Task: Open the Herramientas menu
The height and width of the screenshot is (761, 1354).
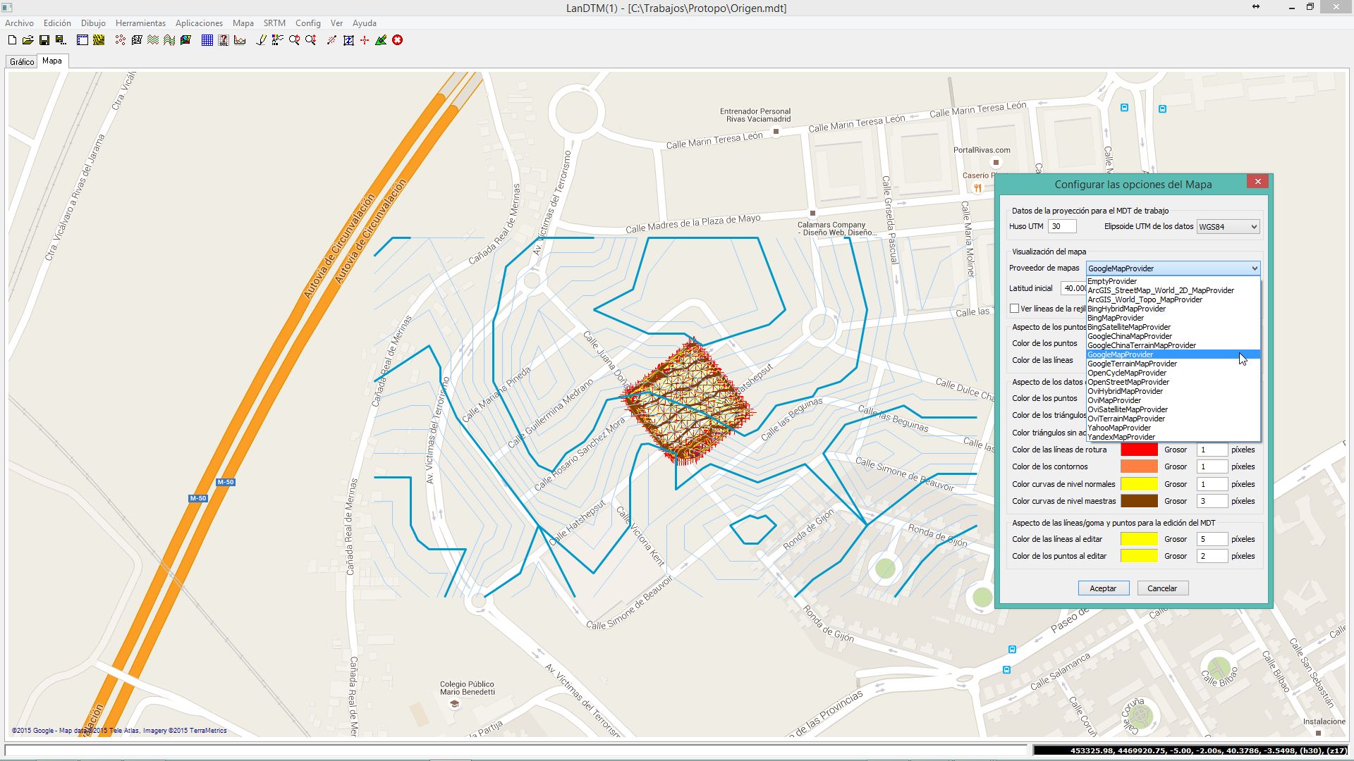Action: click(x=140, y=23)
